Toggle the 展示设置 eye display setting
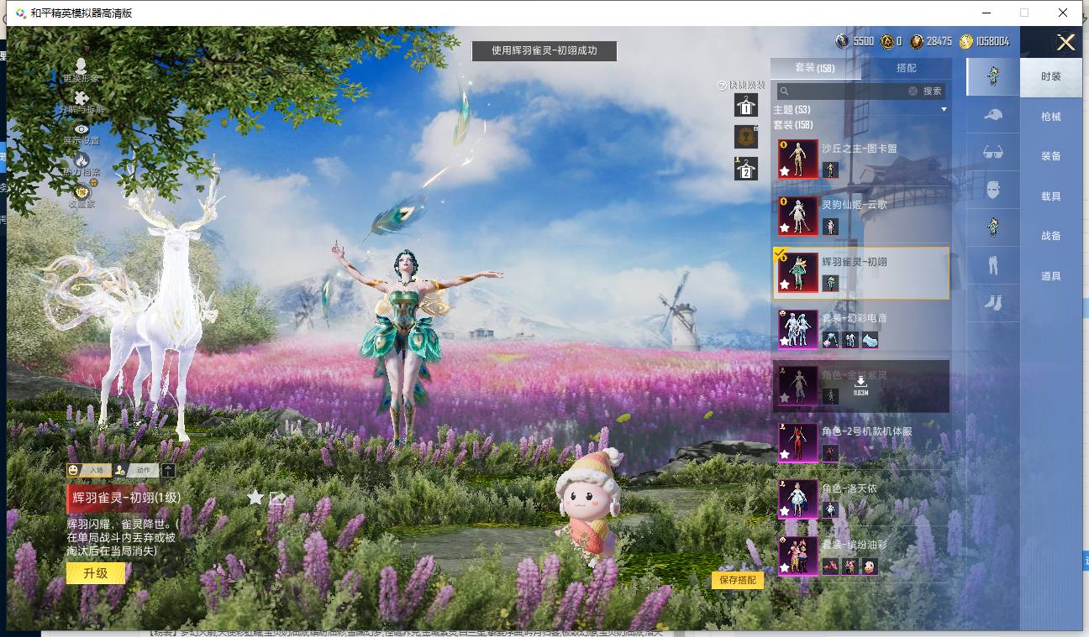 point(82,129)
